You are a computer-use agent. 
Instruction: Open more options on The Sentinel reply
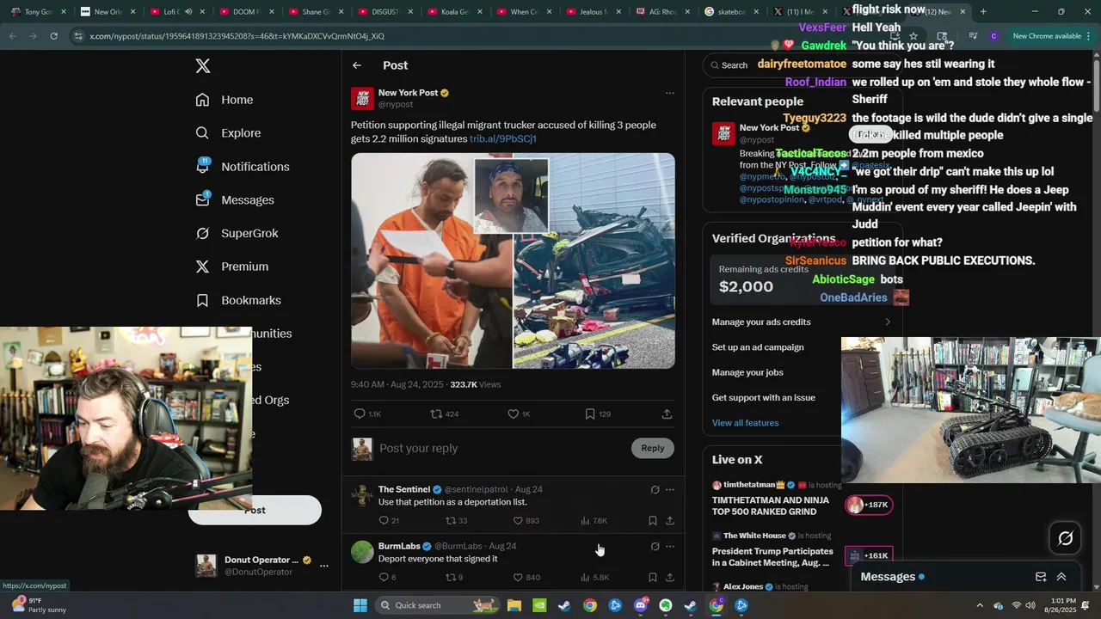click(x=670, y=490)
